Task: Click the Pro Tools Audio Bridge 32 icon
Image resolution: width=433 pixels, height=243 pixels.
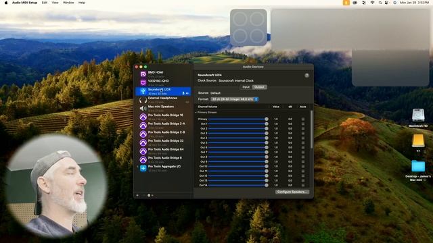Action: coord(143,142)
